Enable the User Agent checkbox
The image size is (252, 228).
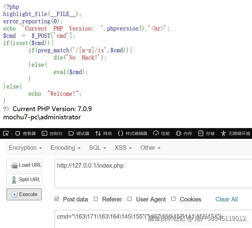(129, 199)
